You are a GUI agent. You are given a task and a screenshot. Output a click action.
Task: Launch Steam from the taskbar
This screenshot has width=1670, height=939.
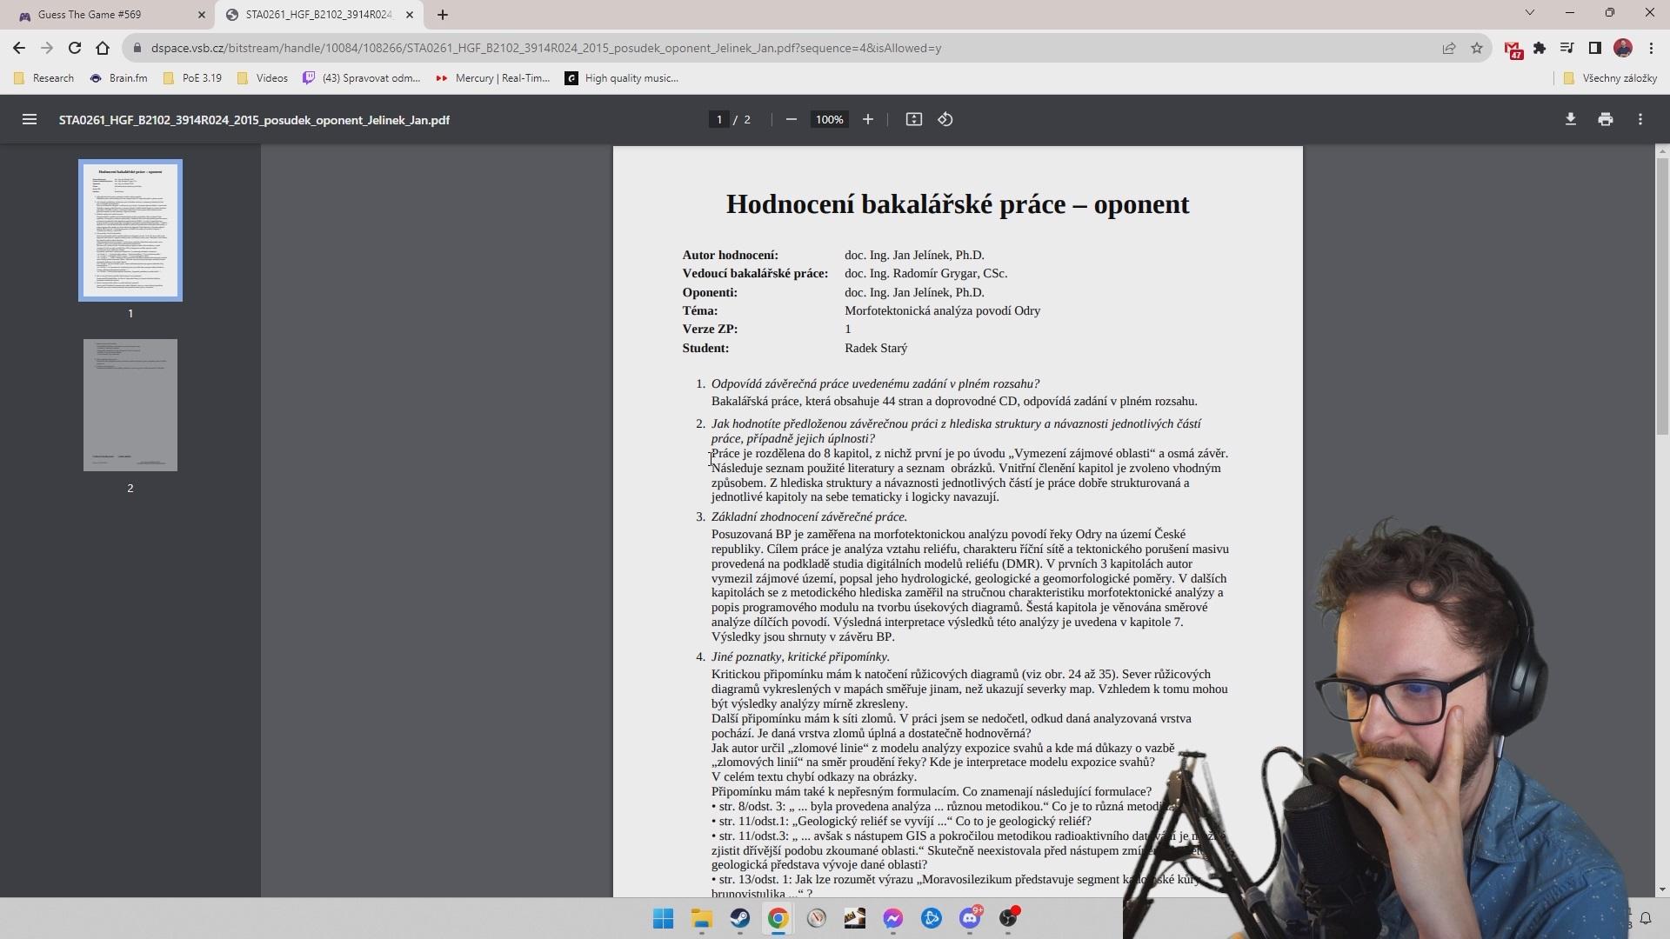point(740,918)
